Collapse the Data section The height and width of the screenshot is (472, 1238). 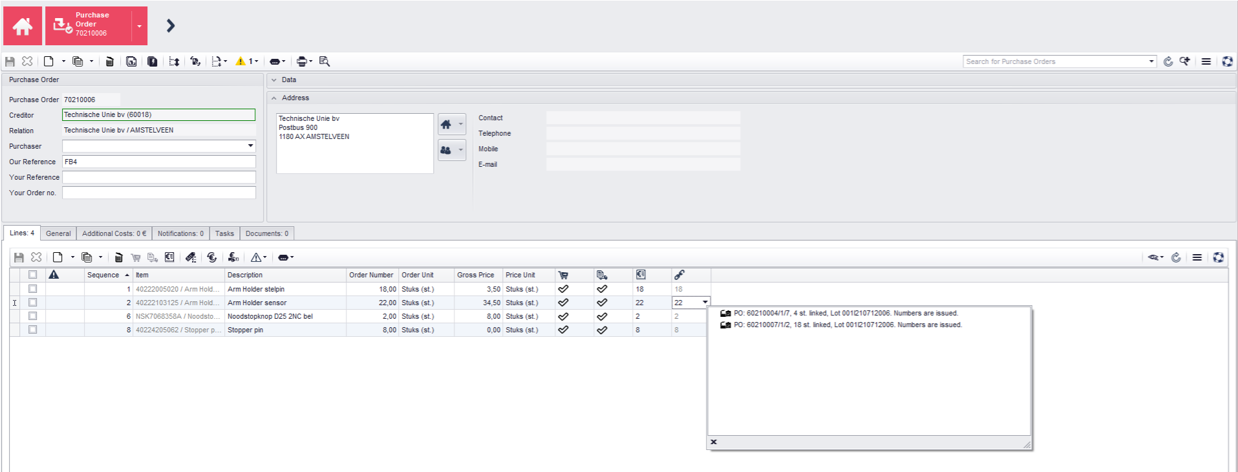[274, 80]
